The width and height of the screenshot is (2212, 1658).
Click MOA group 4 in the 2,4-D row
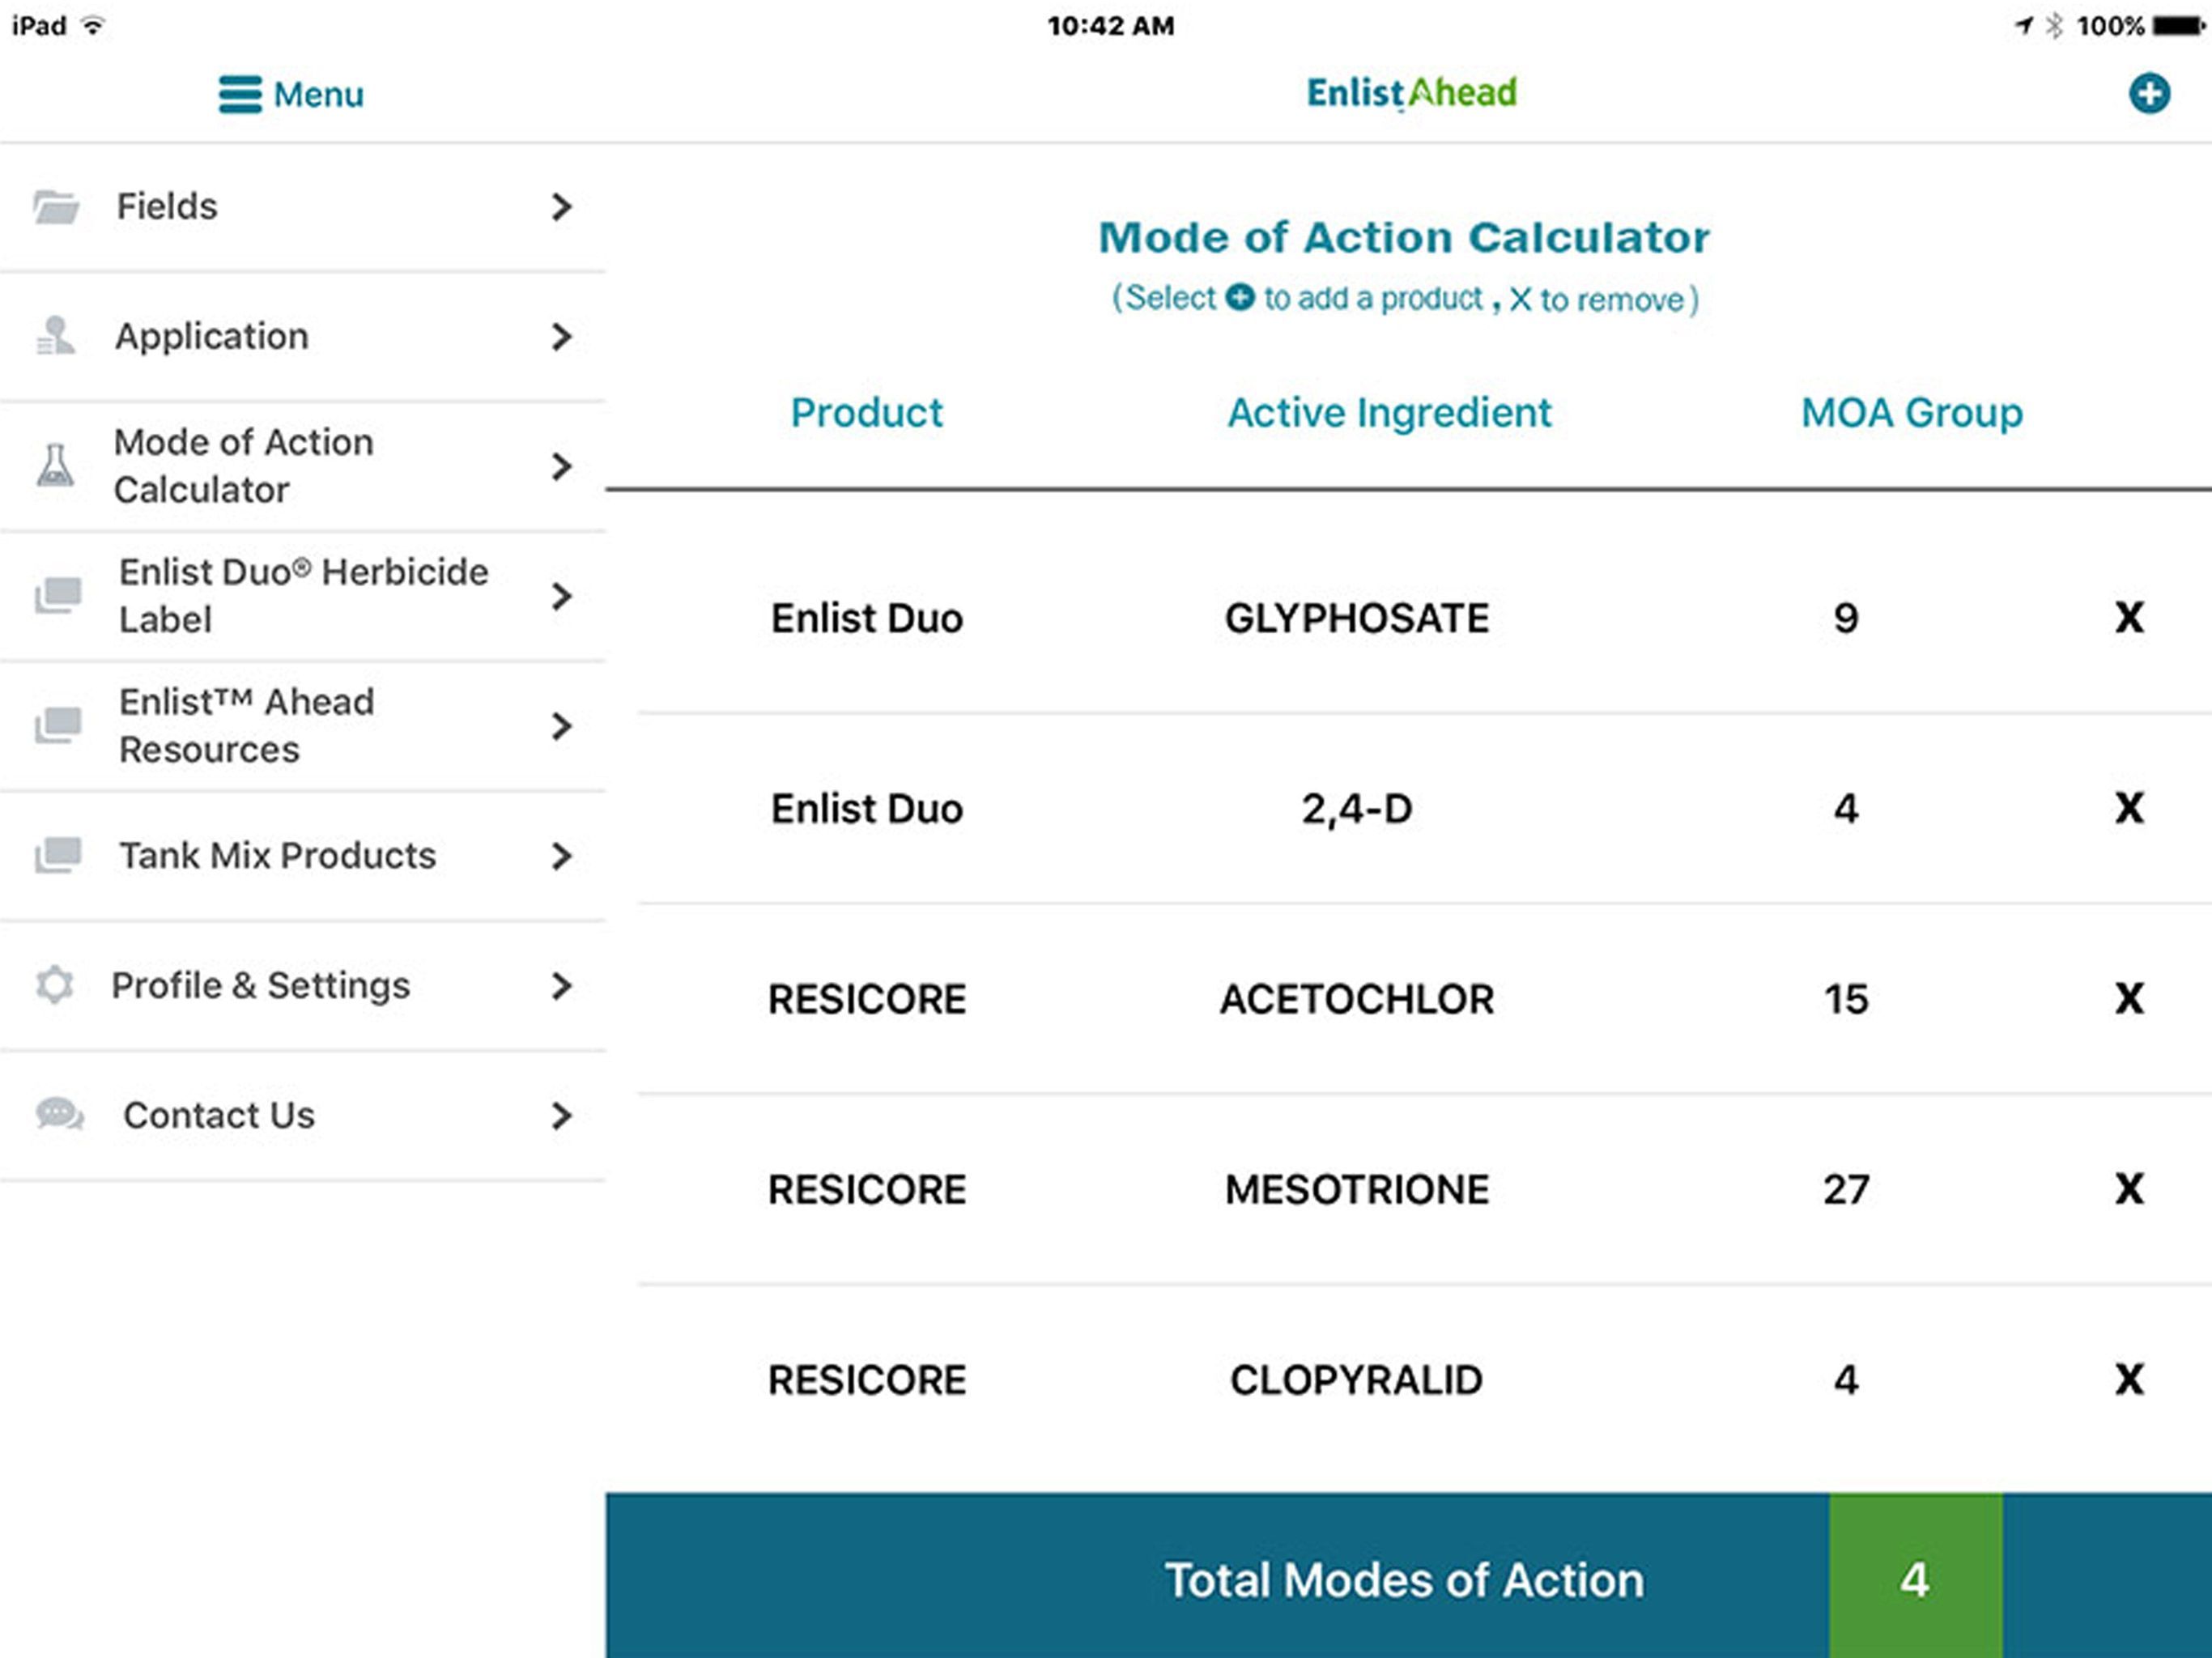tap(1846, 808)
